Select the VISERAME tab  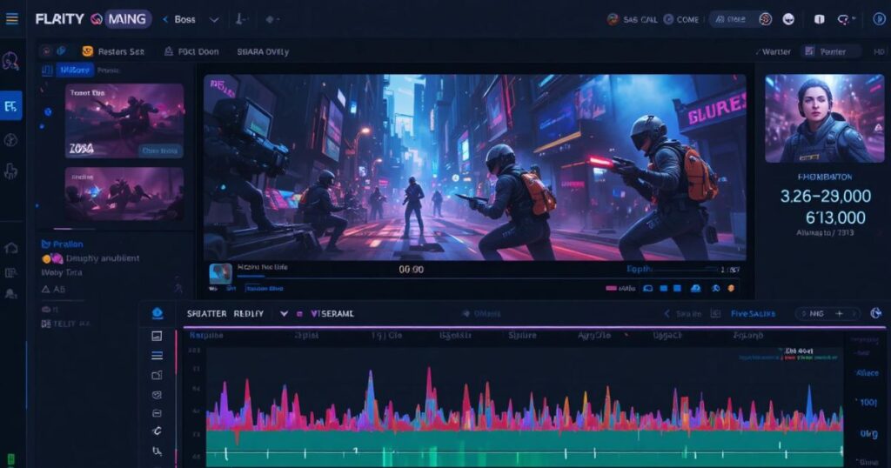(x=332, y=313)
